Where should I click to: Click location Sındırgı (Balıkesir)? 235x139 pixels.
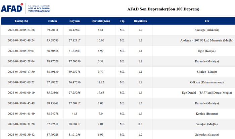pos(207,30)
